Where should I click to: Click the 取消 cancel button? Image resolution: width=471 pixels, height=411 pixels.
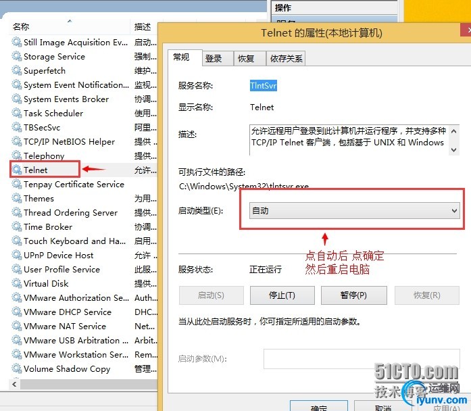[383, 406]
